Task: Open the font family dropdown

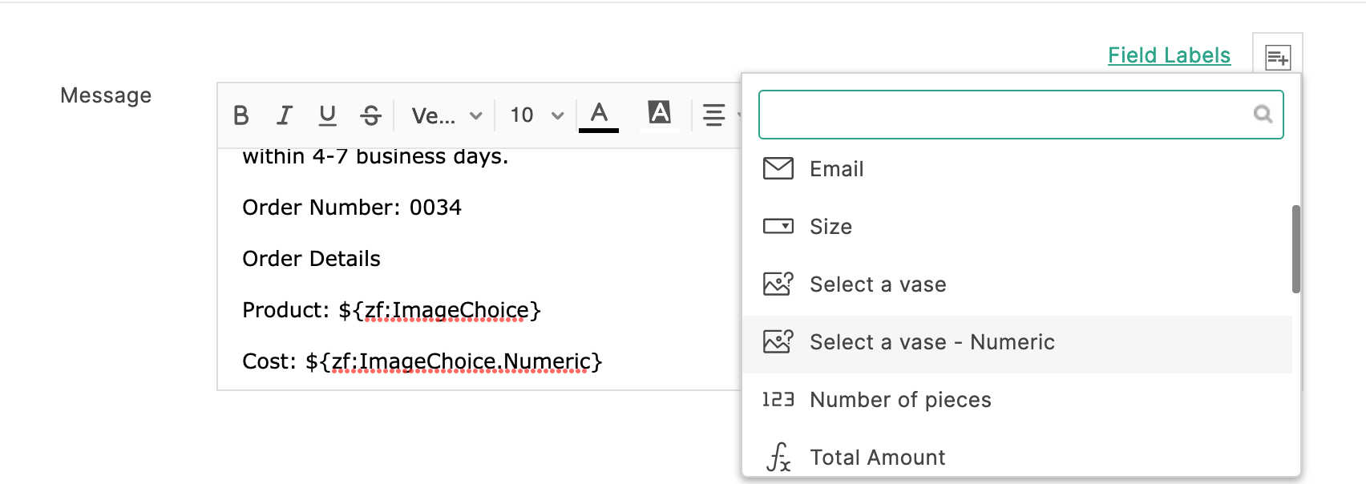Action: pos(446,115)
